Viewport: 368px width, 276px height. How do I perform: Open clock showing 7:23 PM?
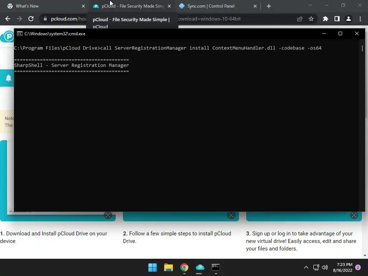click(x=342, y=267)
